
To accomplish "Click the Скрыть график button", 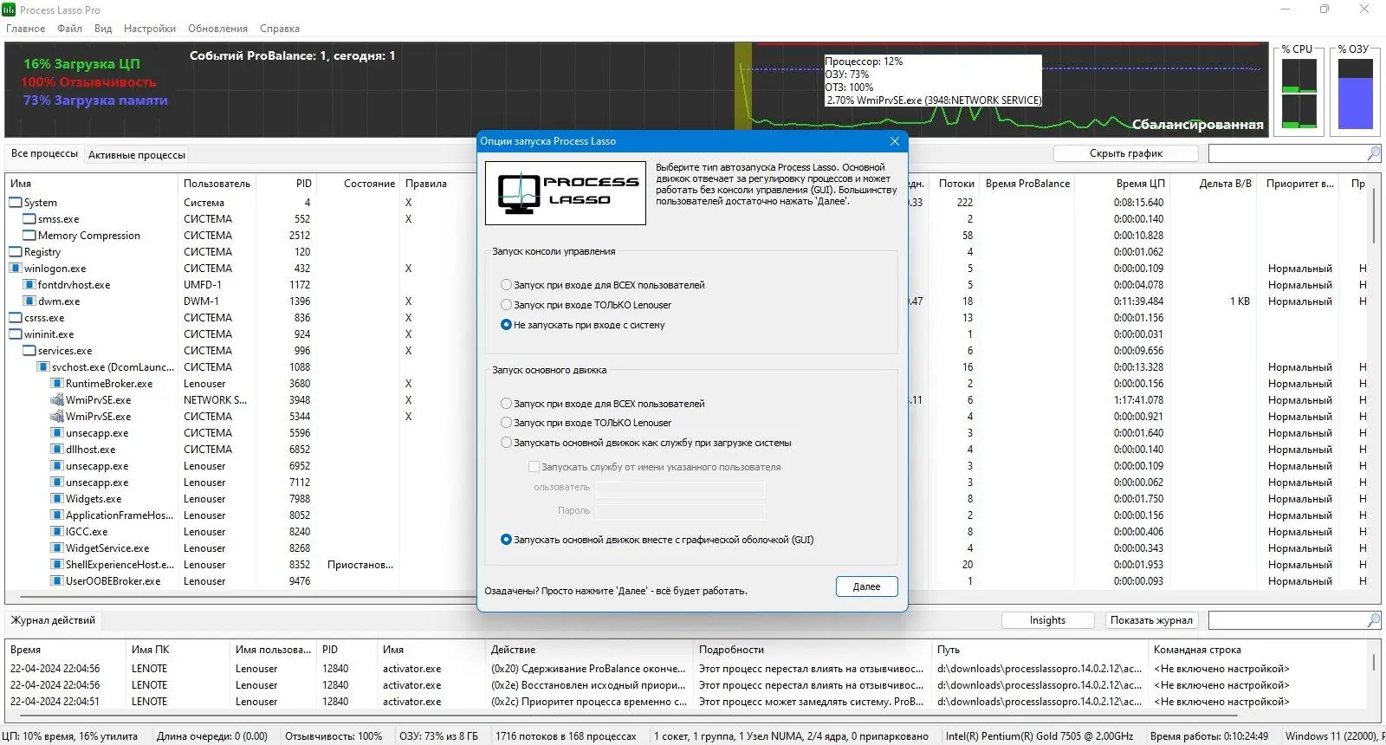I will pos(1126,153).
